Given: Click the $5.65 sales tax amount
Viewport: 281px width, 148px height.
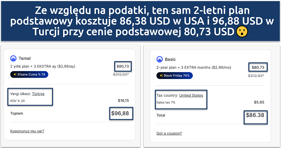Looking at the screenshot, I should pos(259,102).
